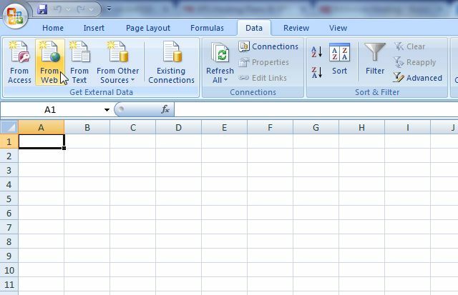Select column I header

point(407,127)
